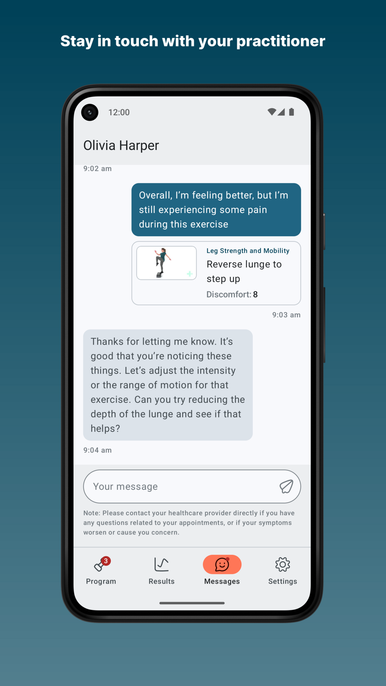Viewport: 386px width, 686px height.
Task: Tap the Olivia Harper conversation header
Action: (121, 145)
